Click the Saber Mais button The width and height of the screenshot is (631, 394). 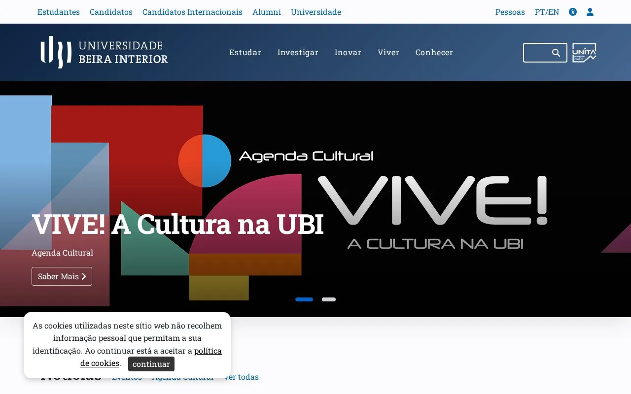(x=62, y=276)
